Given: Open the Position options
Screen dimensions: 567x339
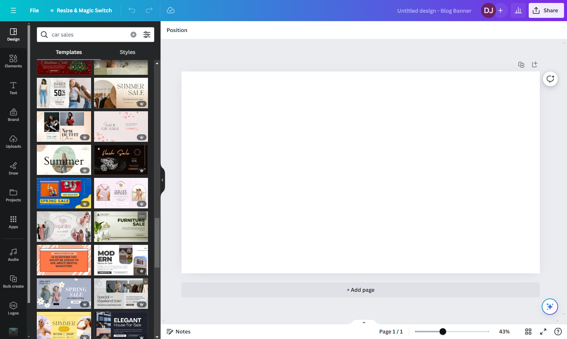Looking at the screenshot, I should click(177, 30).
